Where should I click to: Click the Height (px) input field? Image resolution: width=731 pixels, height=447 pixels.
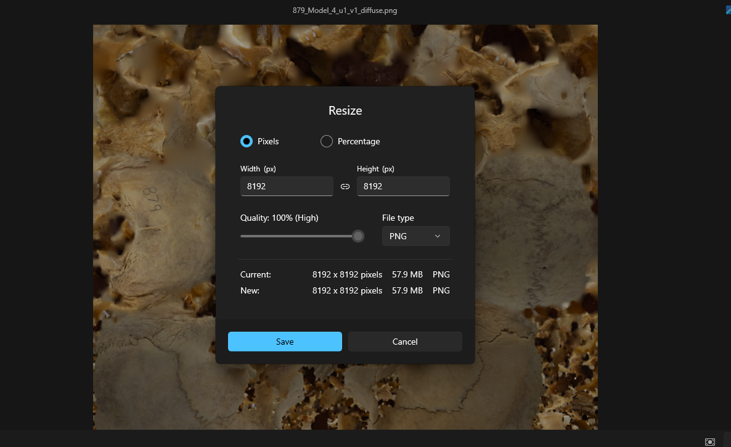[403, 186]
